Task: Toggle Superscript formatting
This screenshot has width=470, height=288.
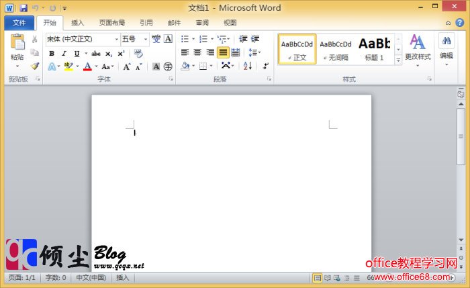Action: pyautogui.click(x=121, y=54)
